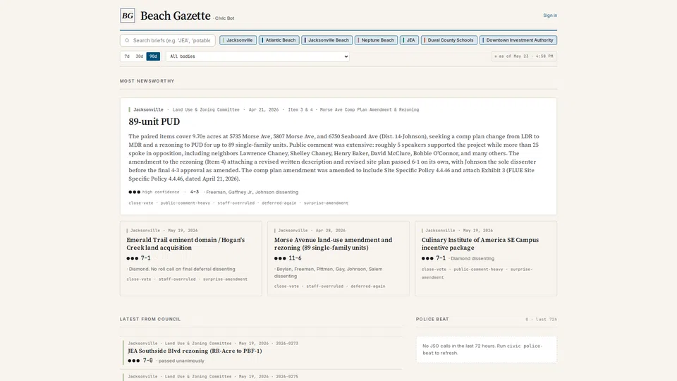The height and width of the screenshot is (381, 677).
Task: Click the 0 · last 72h counter
Action: [x=541, y=319]
